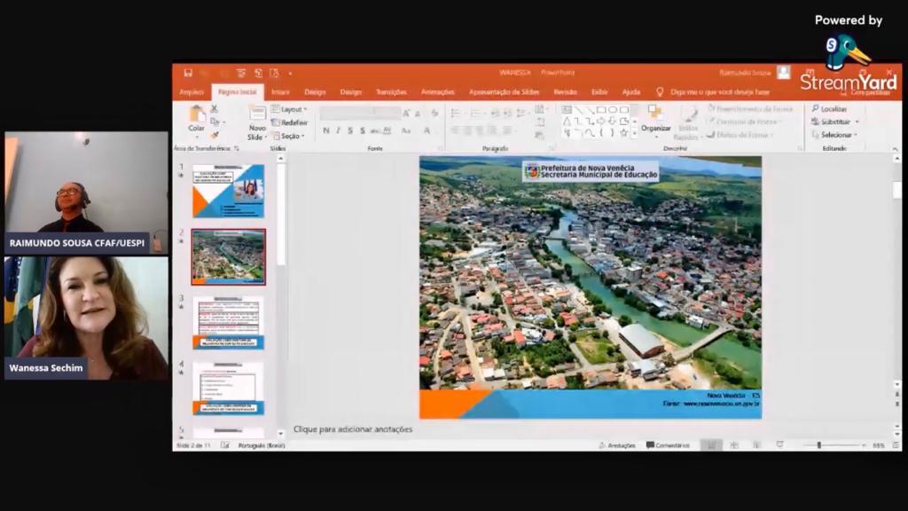908x511 pixels.
Task: Click the Save icon in the title bar
Action: [188, 73]
